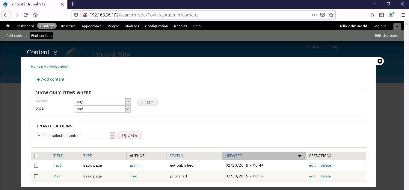Open the Firefox Library icon

(372, 15)
